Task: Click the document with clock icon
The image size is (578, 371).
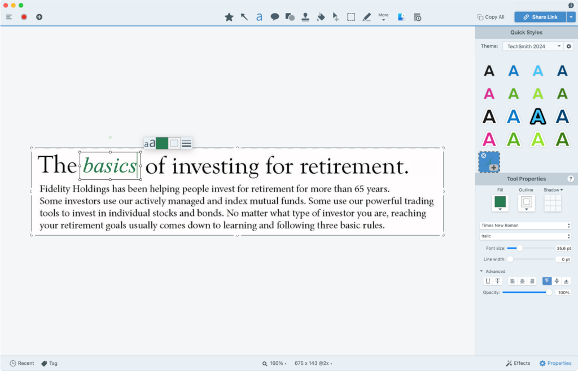Action: coord(417,17)
